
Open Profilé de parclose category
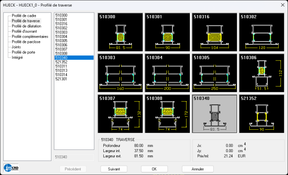tap(26, 42)
